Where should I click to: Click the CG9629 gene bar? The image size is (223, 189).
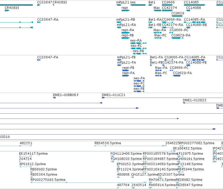177,16
